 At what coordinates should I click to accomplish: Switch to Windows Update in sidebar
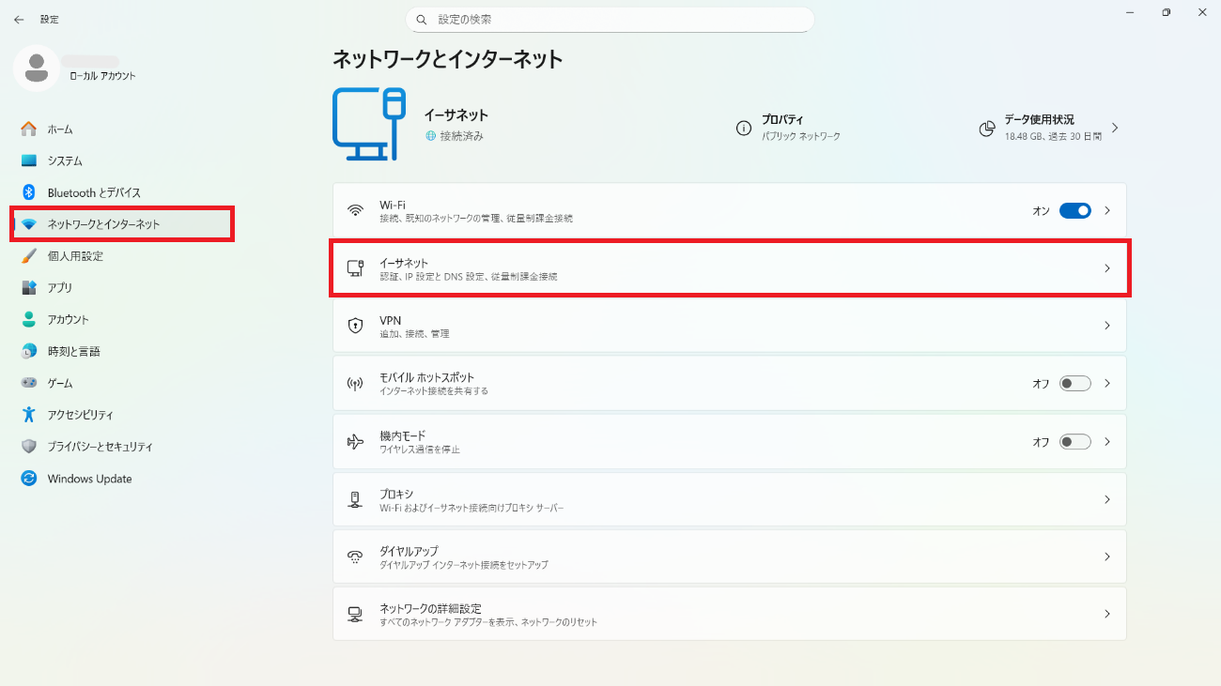[89, 479]
